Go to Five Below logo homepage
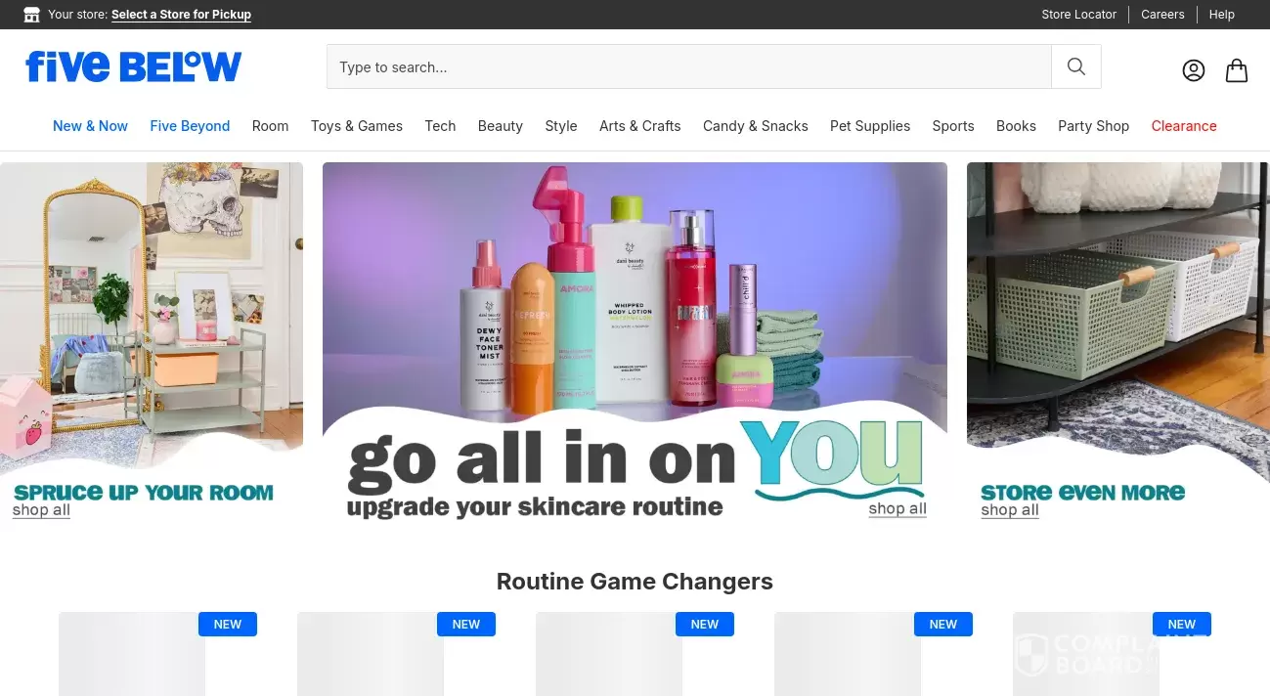This screenshot has width=1270, height=696. tap(134, 66)
